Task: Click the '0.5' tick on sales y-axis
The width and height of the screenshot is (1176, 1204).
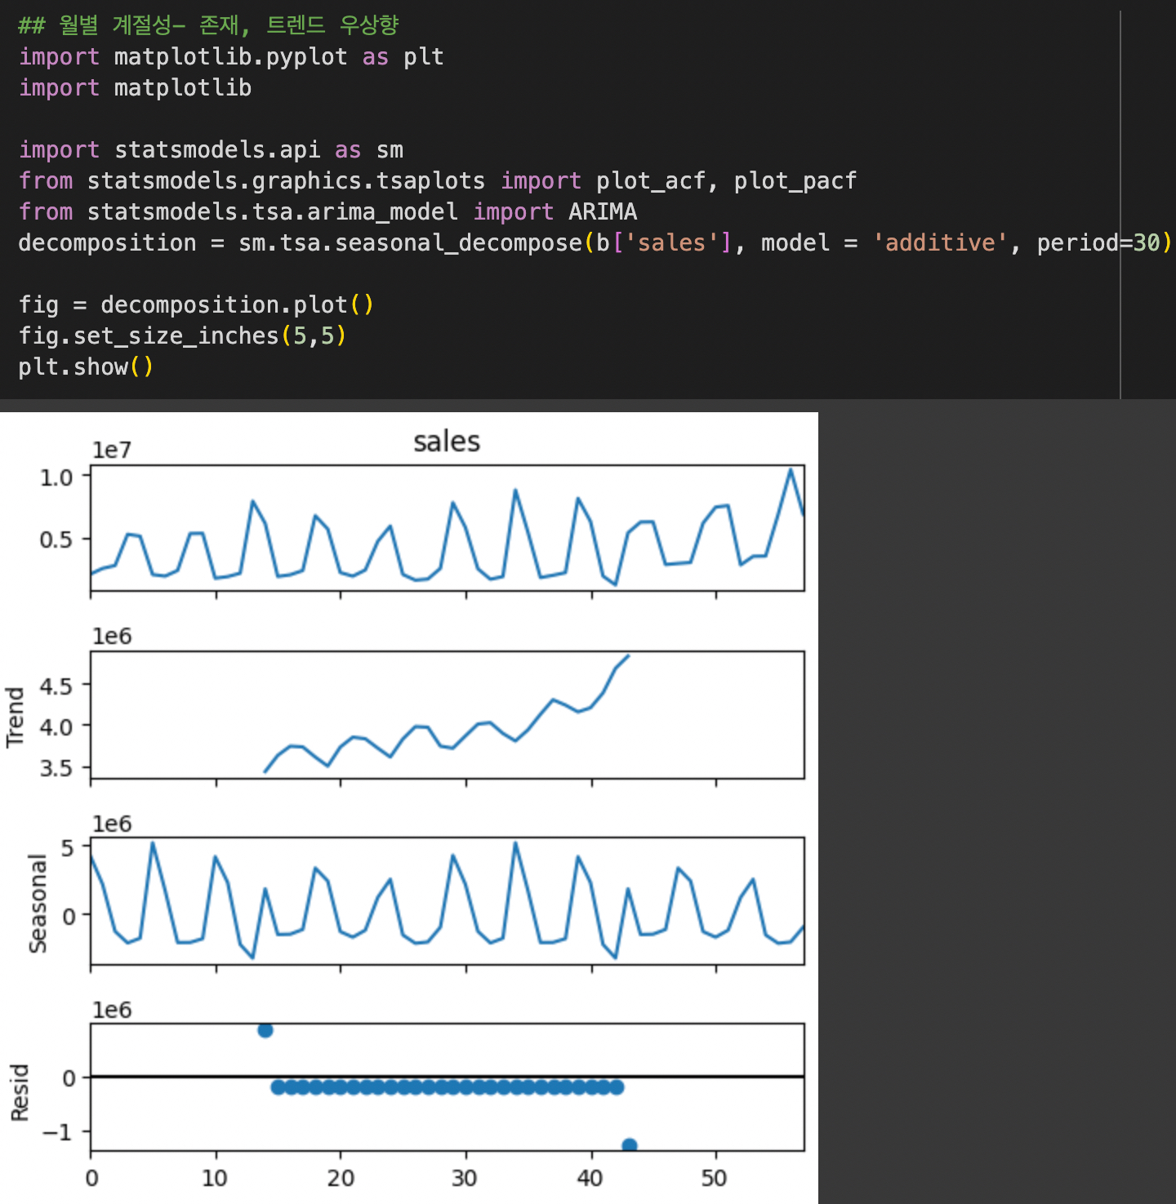Action: point(56,540)
